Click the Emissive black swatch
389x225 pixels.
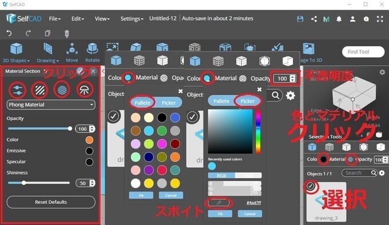[89, 151]
